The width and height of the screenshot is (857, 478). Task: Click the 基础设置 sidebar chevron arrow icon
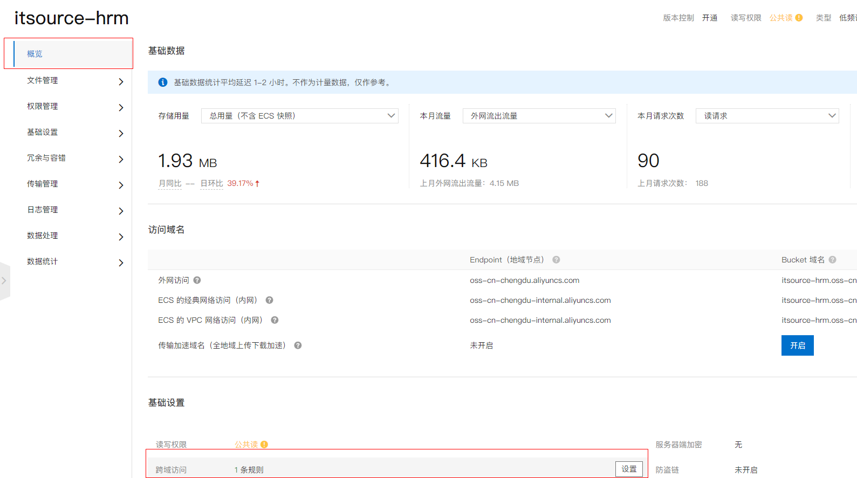click(121, 133)
